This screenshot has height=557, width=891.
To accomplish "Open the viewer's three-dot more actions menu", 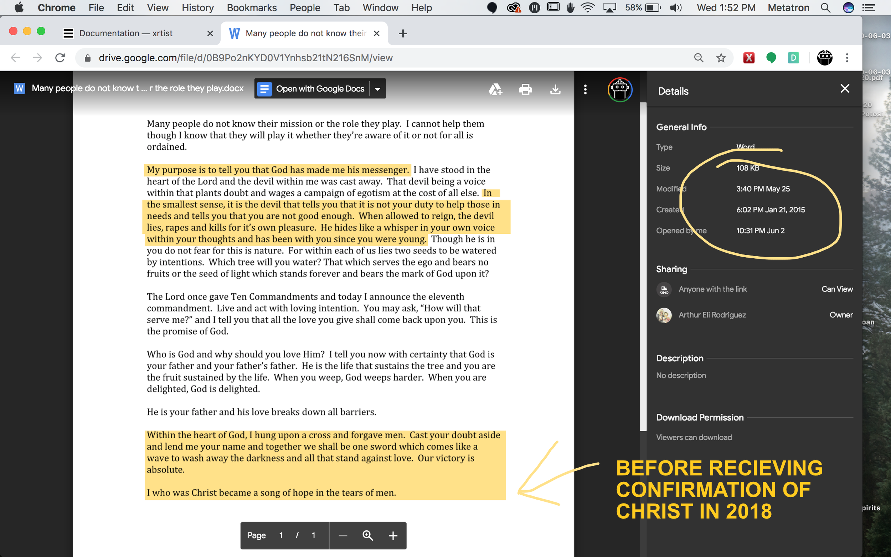I will point(585,89).
